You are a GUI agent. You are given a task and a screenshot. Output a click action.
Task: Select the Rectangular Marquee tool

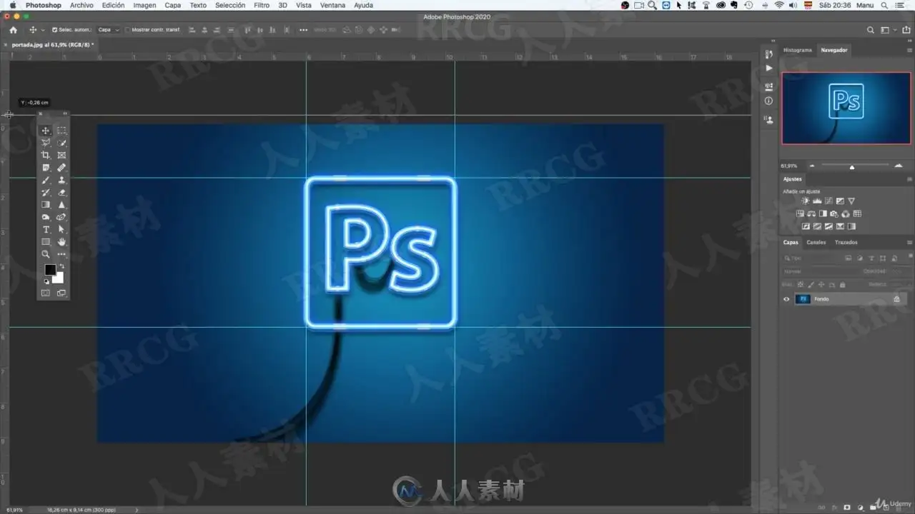pos(61,131)
